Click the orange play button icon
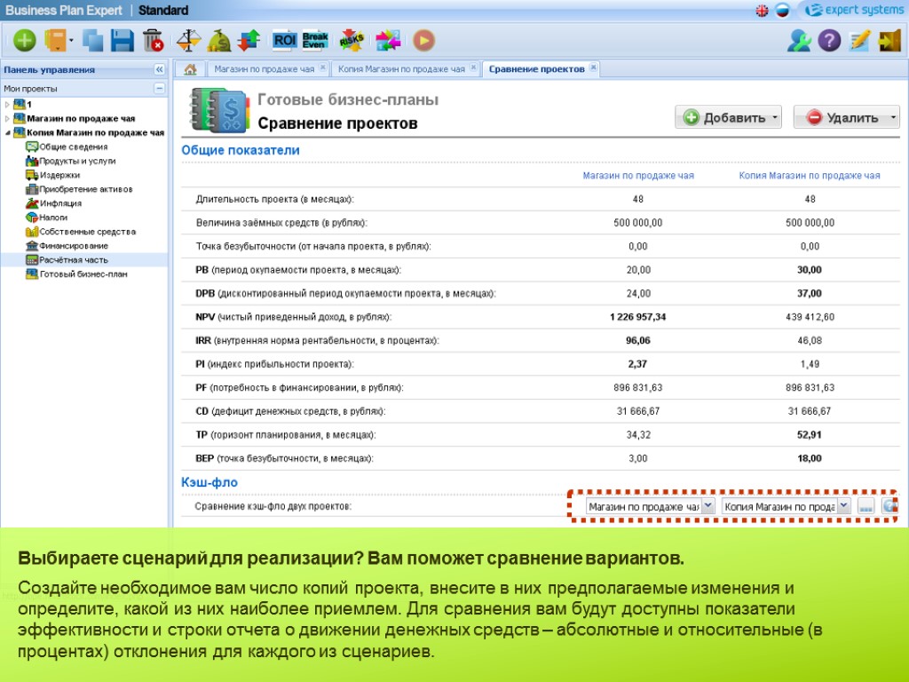Image resolution: width=909 pixels, height=682 pixels. coord(423,41)
